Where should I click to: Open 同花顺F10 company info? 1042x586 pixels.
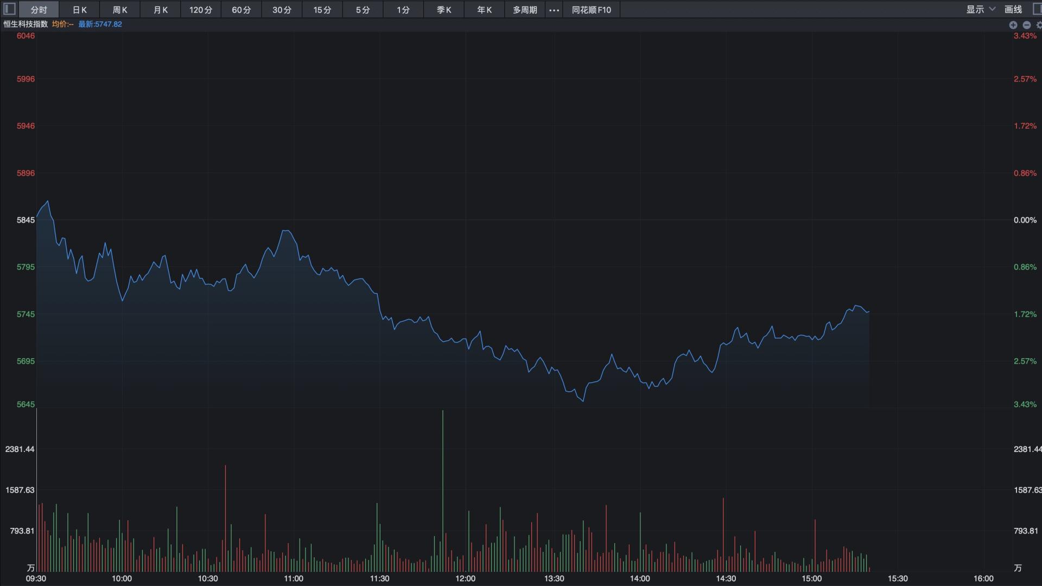[x=591, y=10]
